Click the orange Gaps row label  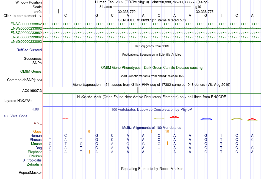[37, 132]
